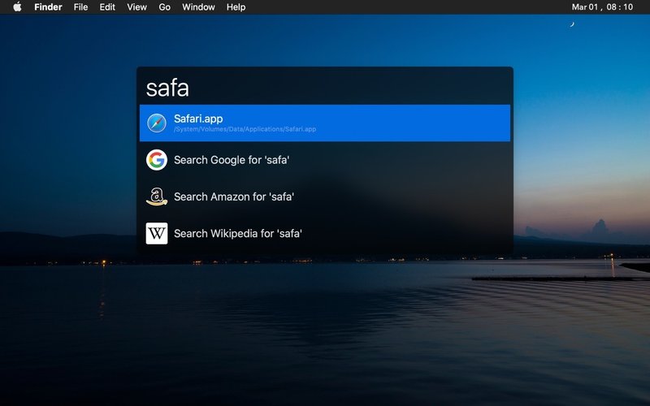The image size is (650, 406).
Task: Open the View menu
Action: tap(136, 7)
